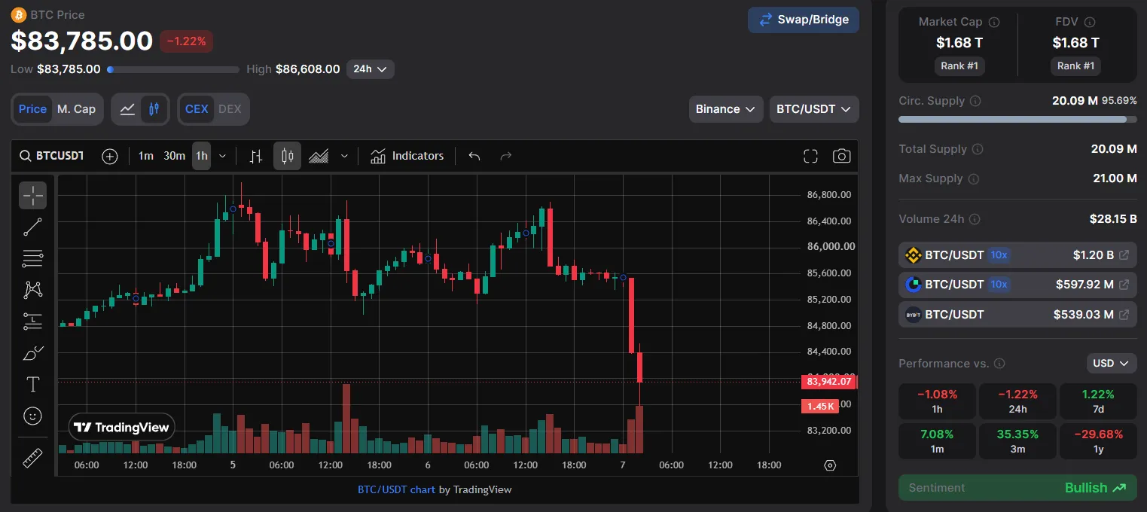
Task: Enter fullscreen chart mode
Action: tap(810, 156)
